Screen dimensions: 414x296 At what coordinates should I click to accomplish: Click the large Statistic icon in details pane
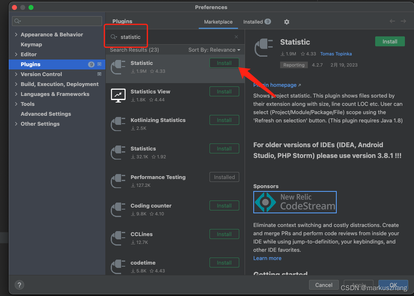click(x=264, y=48)
